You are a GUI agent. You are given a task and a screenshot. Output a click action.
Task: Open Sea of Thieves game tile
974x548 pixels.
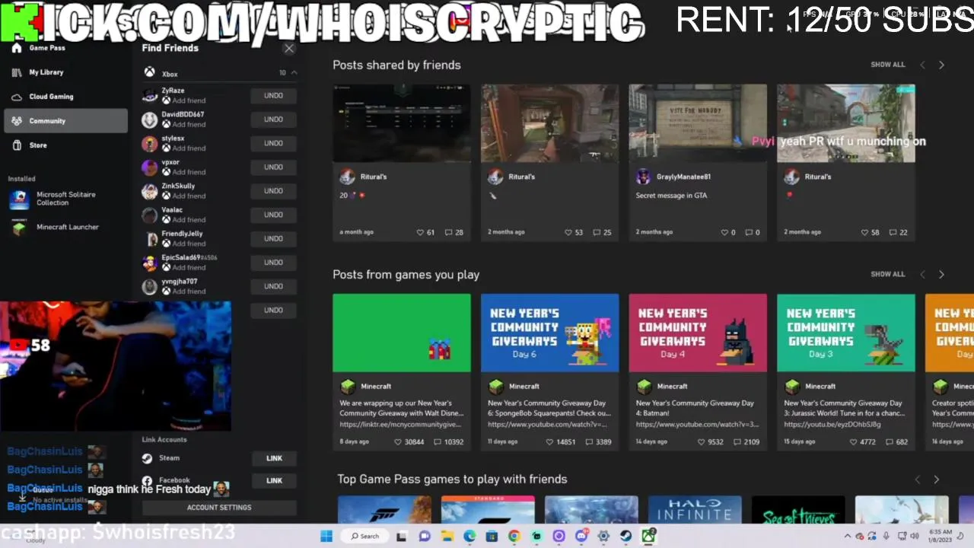click(x=798, y=510)
